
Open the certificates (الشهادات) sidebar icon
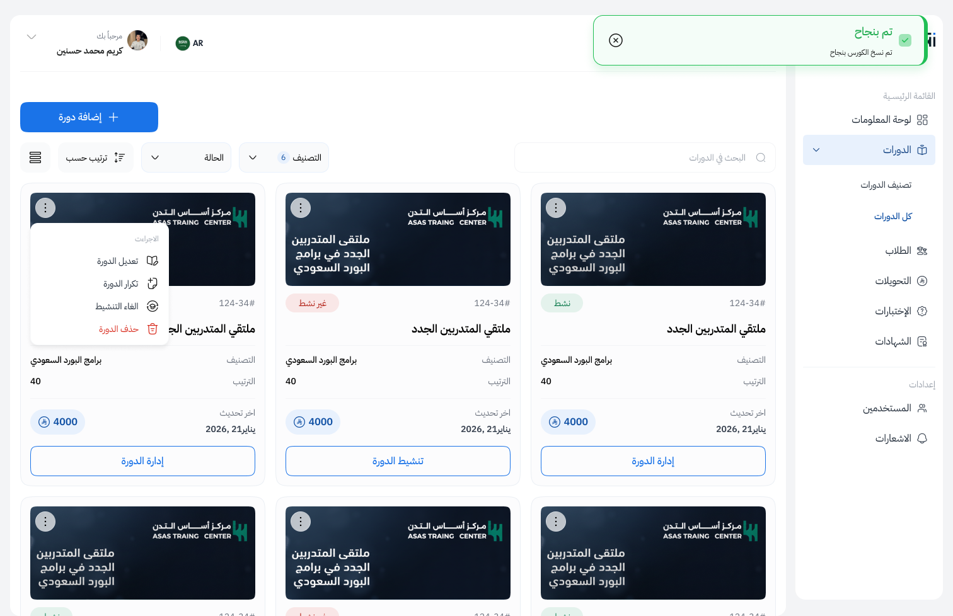(922, 341)
